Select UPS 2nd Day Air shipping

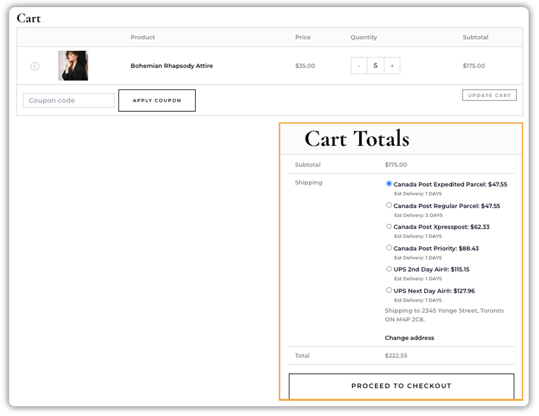[389, 269]
